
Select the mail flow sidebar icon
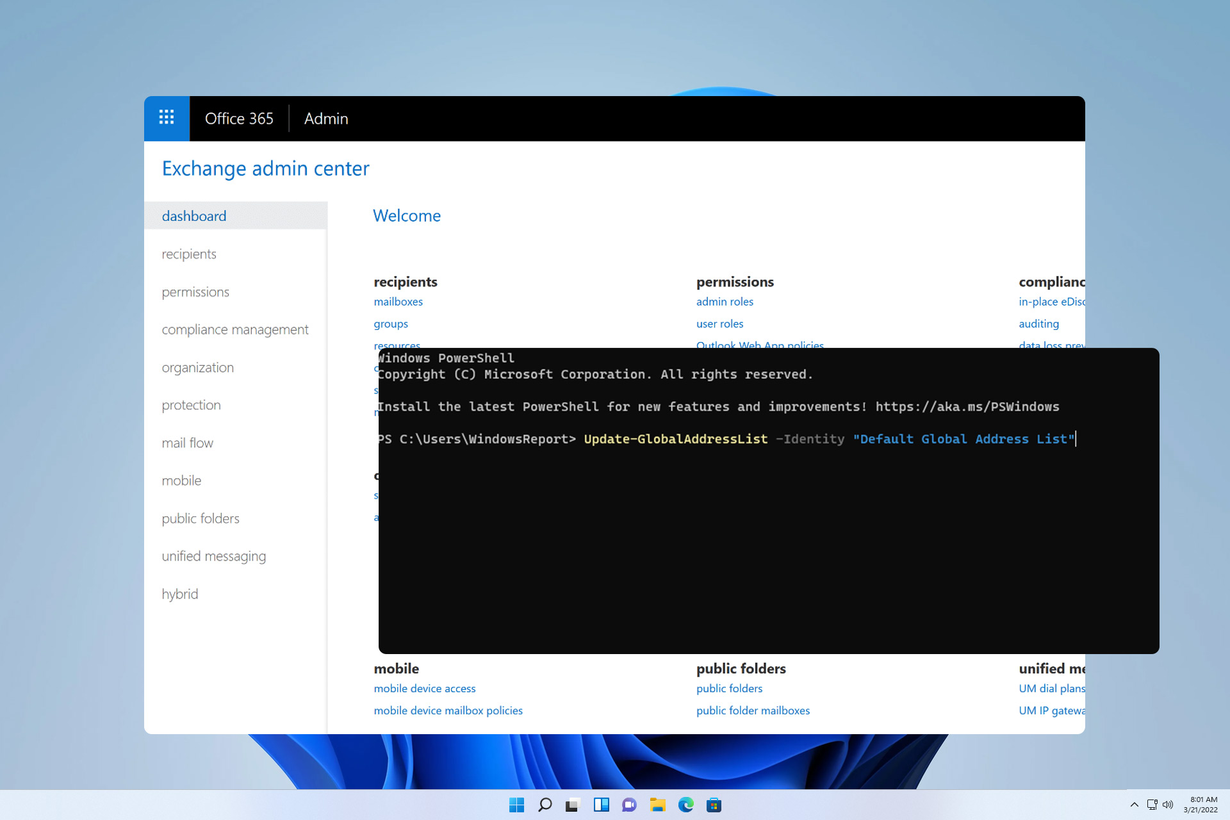188,442
